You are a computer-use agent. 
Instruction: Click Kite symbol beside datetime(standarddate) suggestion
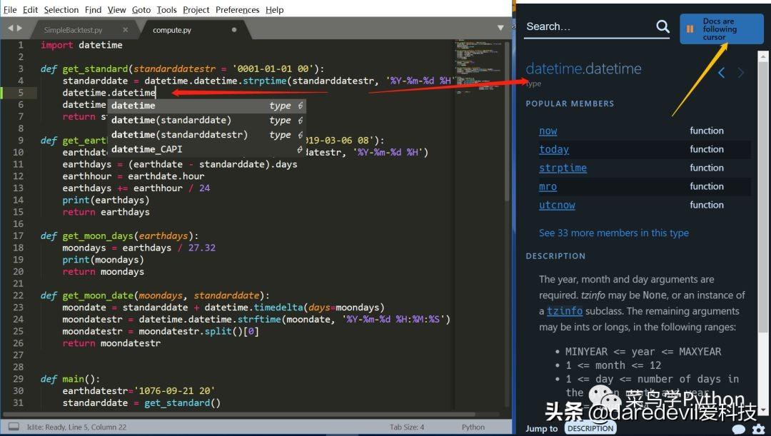tap(300, 121)
